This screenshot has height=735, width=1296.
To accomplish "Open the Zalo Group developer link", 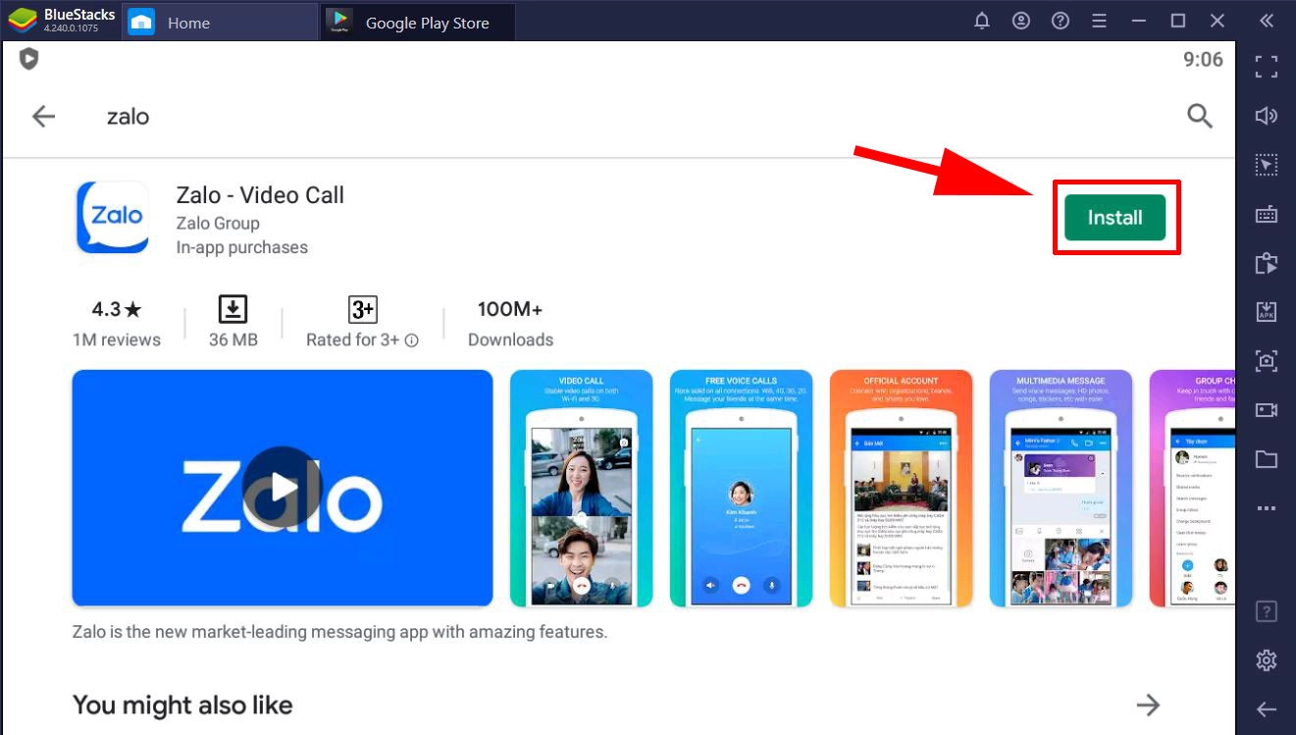I will point(218,223).
